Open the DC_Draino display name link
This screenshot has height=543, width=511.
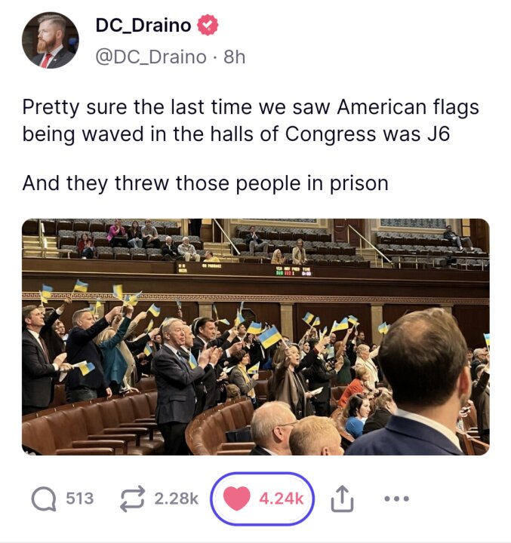pyautogui.click(x=143, y=26)
